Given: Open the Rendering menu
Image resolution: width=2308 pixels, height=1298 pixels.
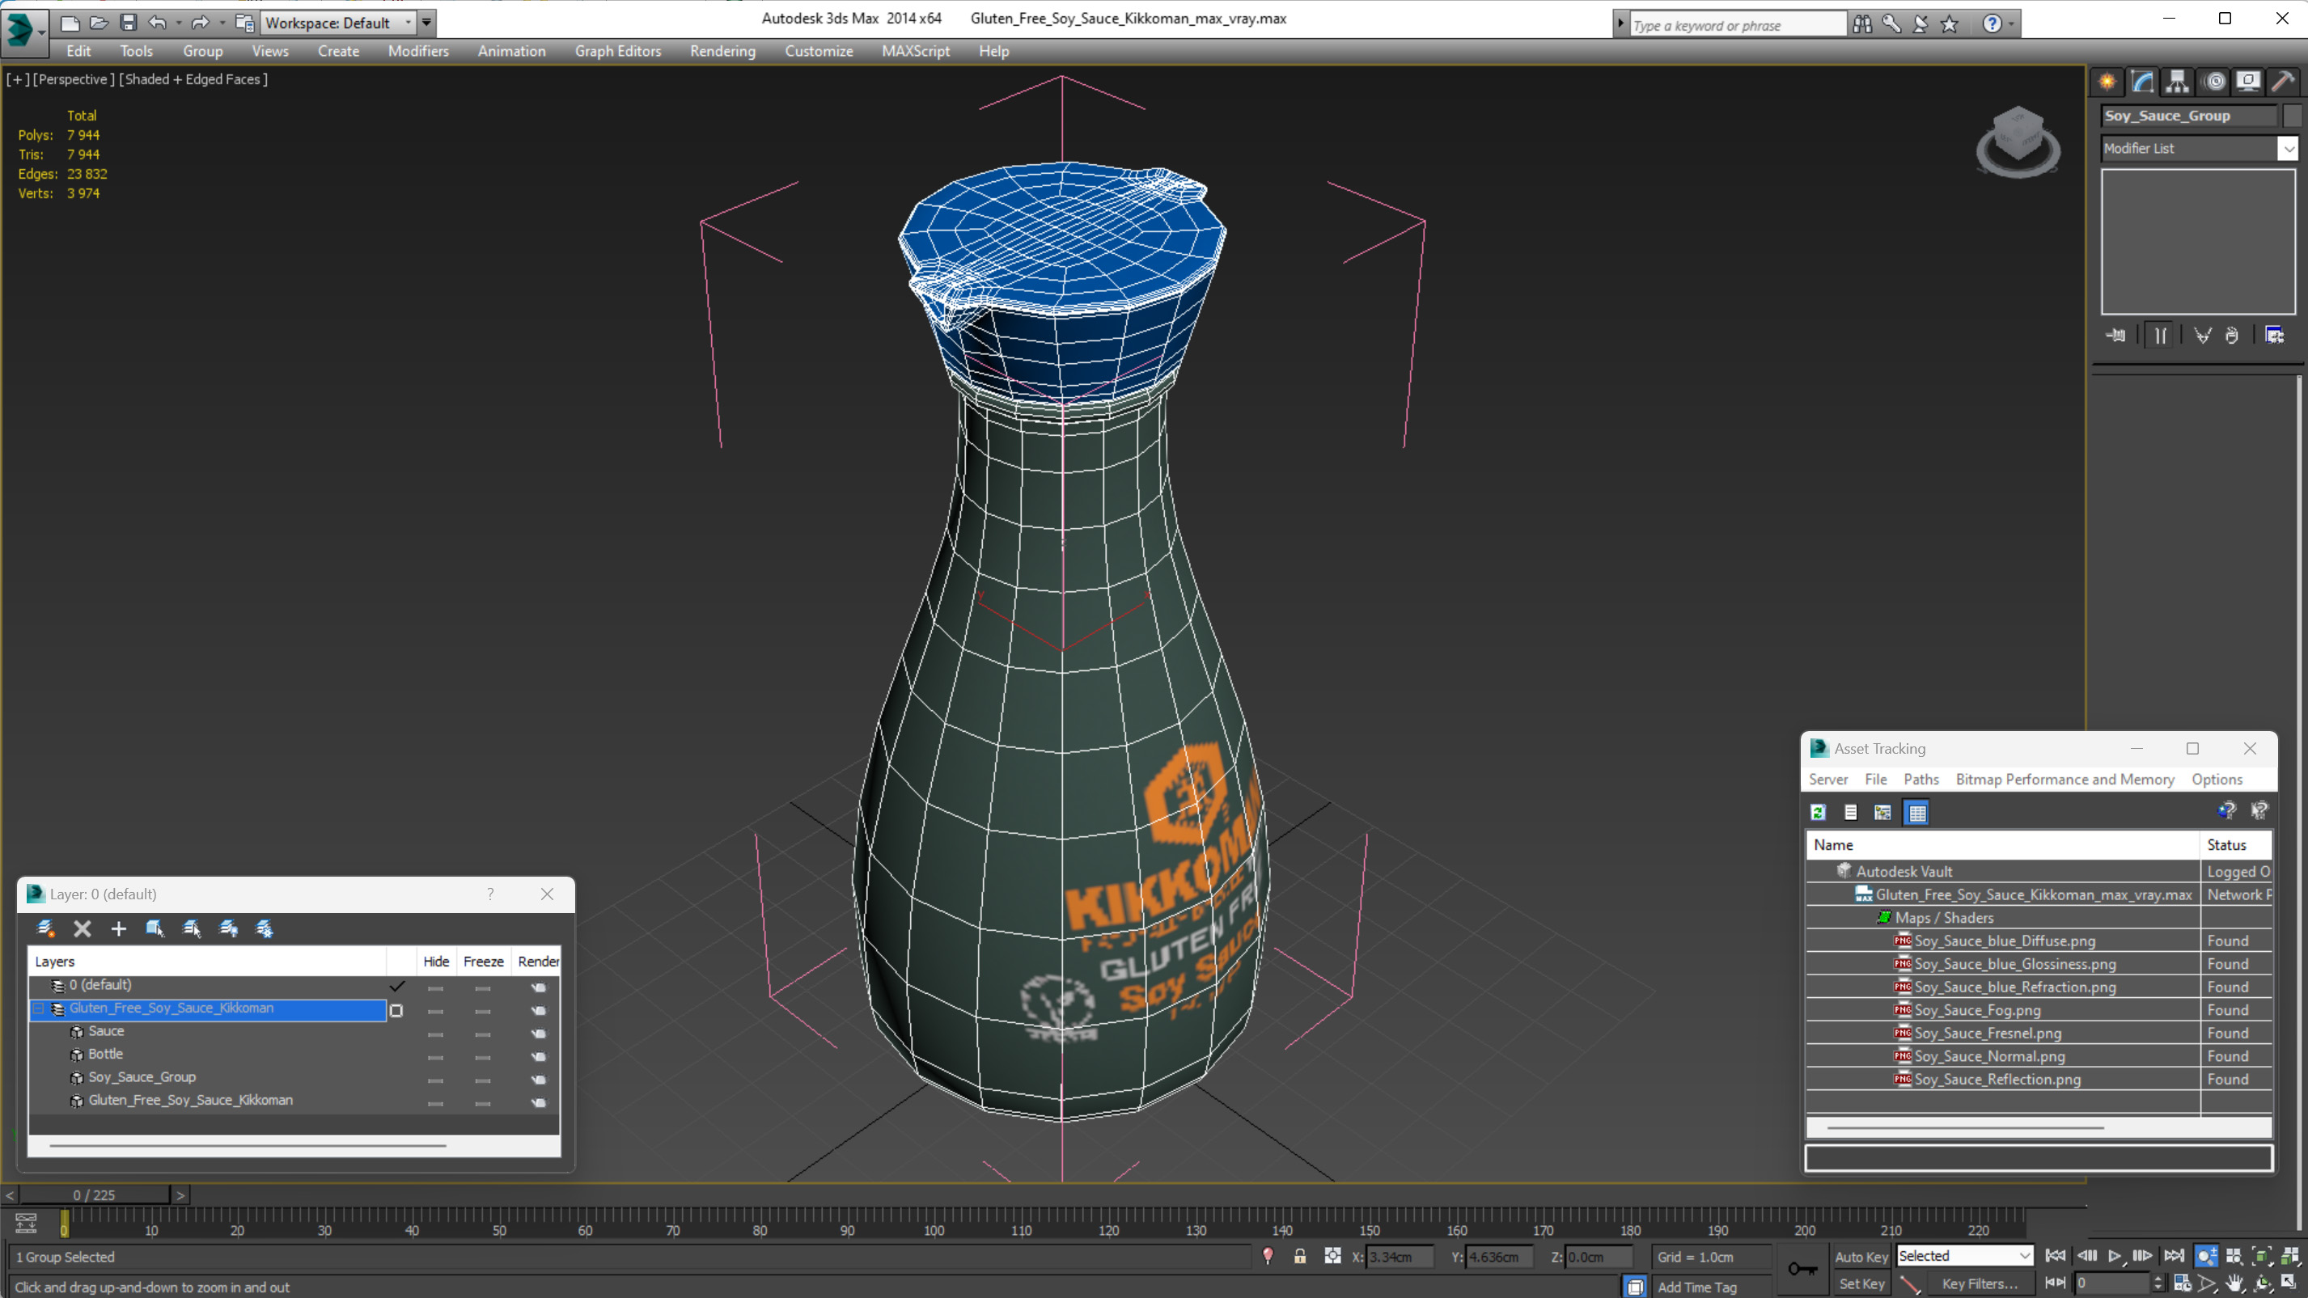Looking at the screenshot, I should [722, 51].
